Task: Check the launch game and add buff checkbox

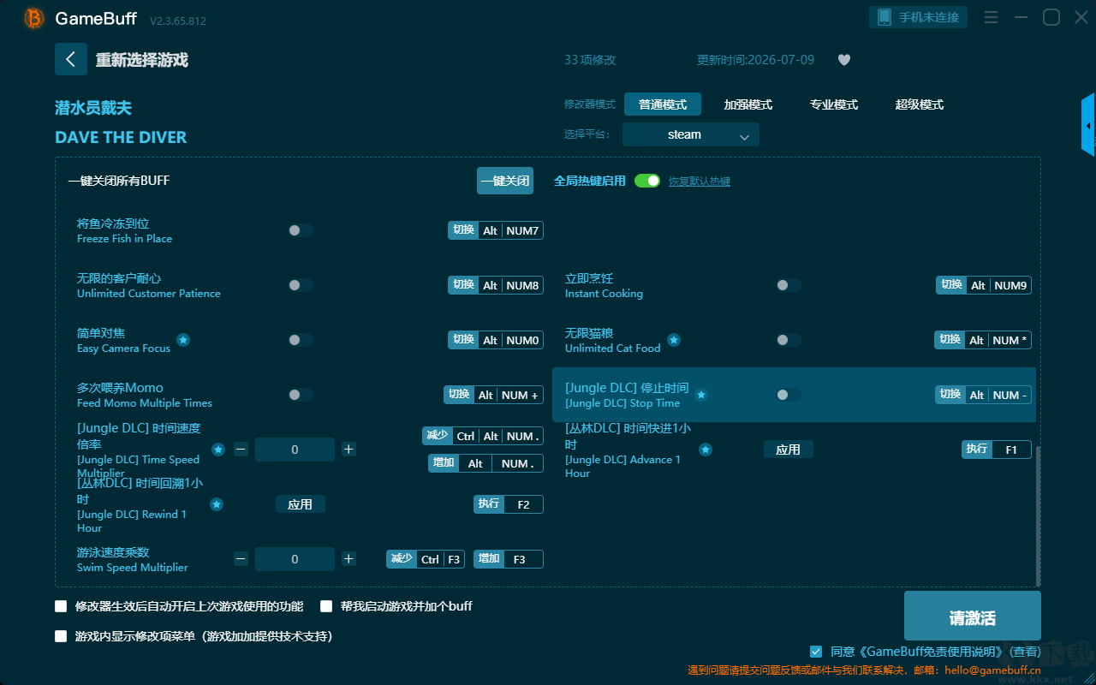Action: coord(326,606)
